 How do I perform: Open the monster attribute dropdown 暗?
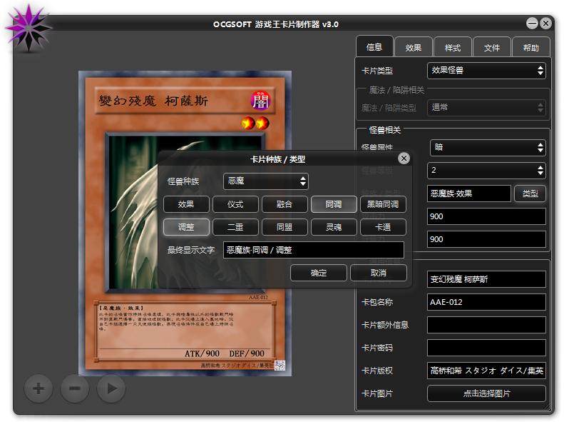488,147
